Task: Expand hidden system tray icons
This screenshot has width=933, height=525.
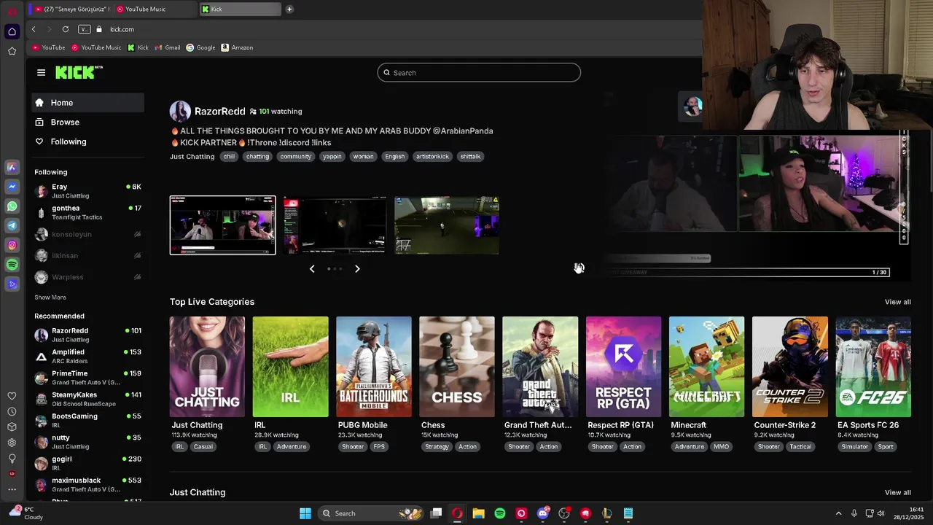Action: (x=838, y=513)
